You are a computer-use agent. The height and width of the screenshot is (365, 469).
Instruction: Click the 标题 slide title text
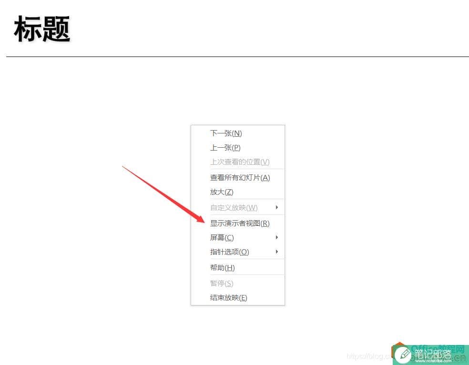click(x=42, y=29)
